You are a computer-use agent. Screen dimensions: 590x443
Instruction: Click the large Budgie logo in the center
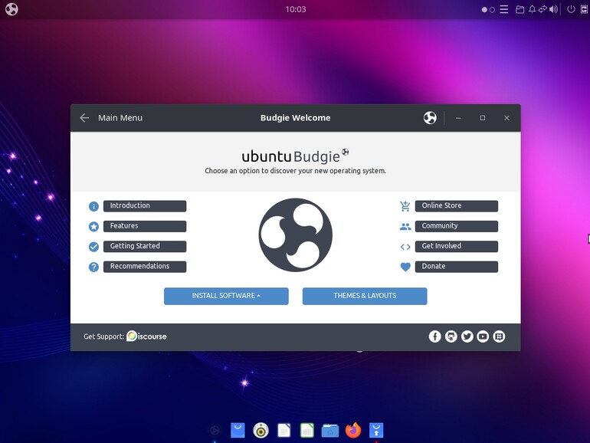click(x=295, y=235)
